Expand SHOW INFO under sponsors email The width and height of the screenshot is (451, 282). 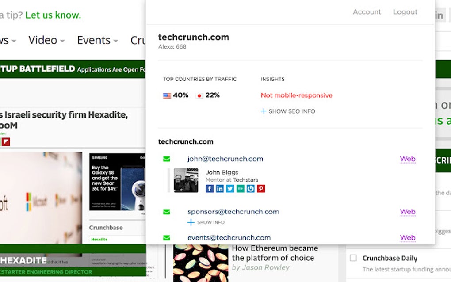(206, 222)
